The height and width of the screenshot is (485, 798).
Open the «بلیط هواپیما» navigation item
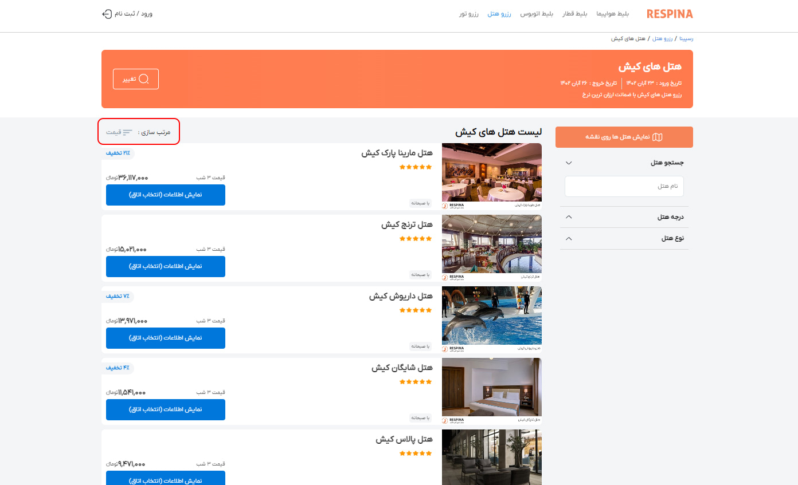(x=612, y=14)
